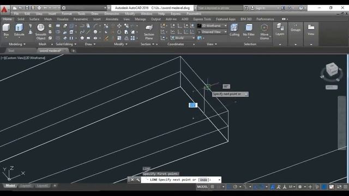Screen dimensions: 349x196
Task: Switch to the Layout1 tab
Action: click(x=26, y=186)
